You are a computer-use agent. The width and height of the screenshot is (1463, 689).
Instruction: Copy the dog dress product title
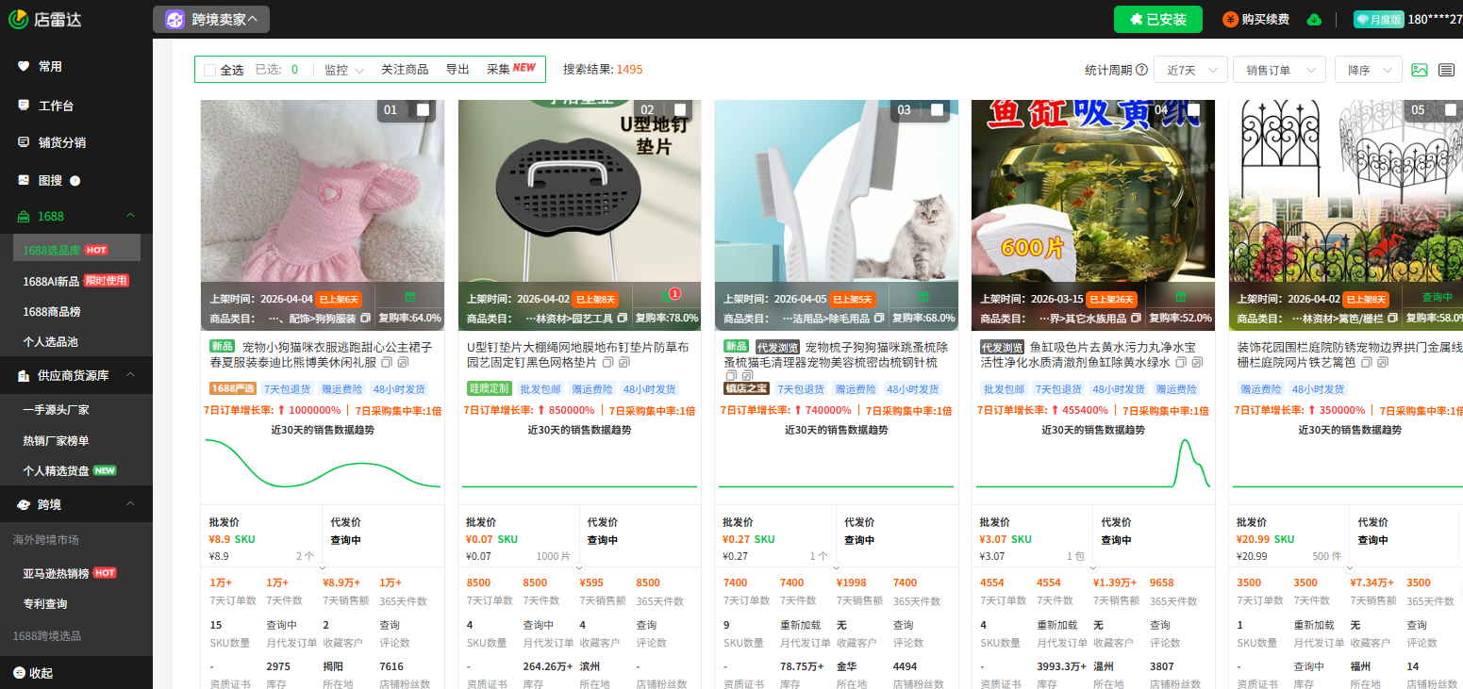387,363
